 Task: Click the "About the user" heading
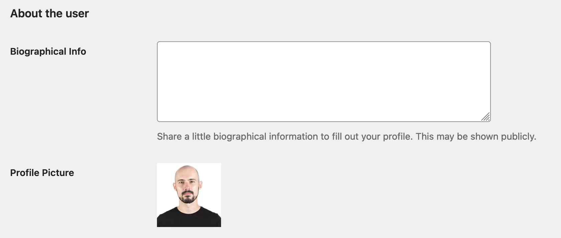[x=49, y=13]
